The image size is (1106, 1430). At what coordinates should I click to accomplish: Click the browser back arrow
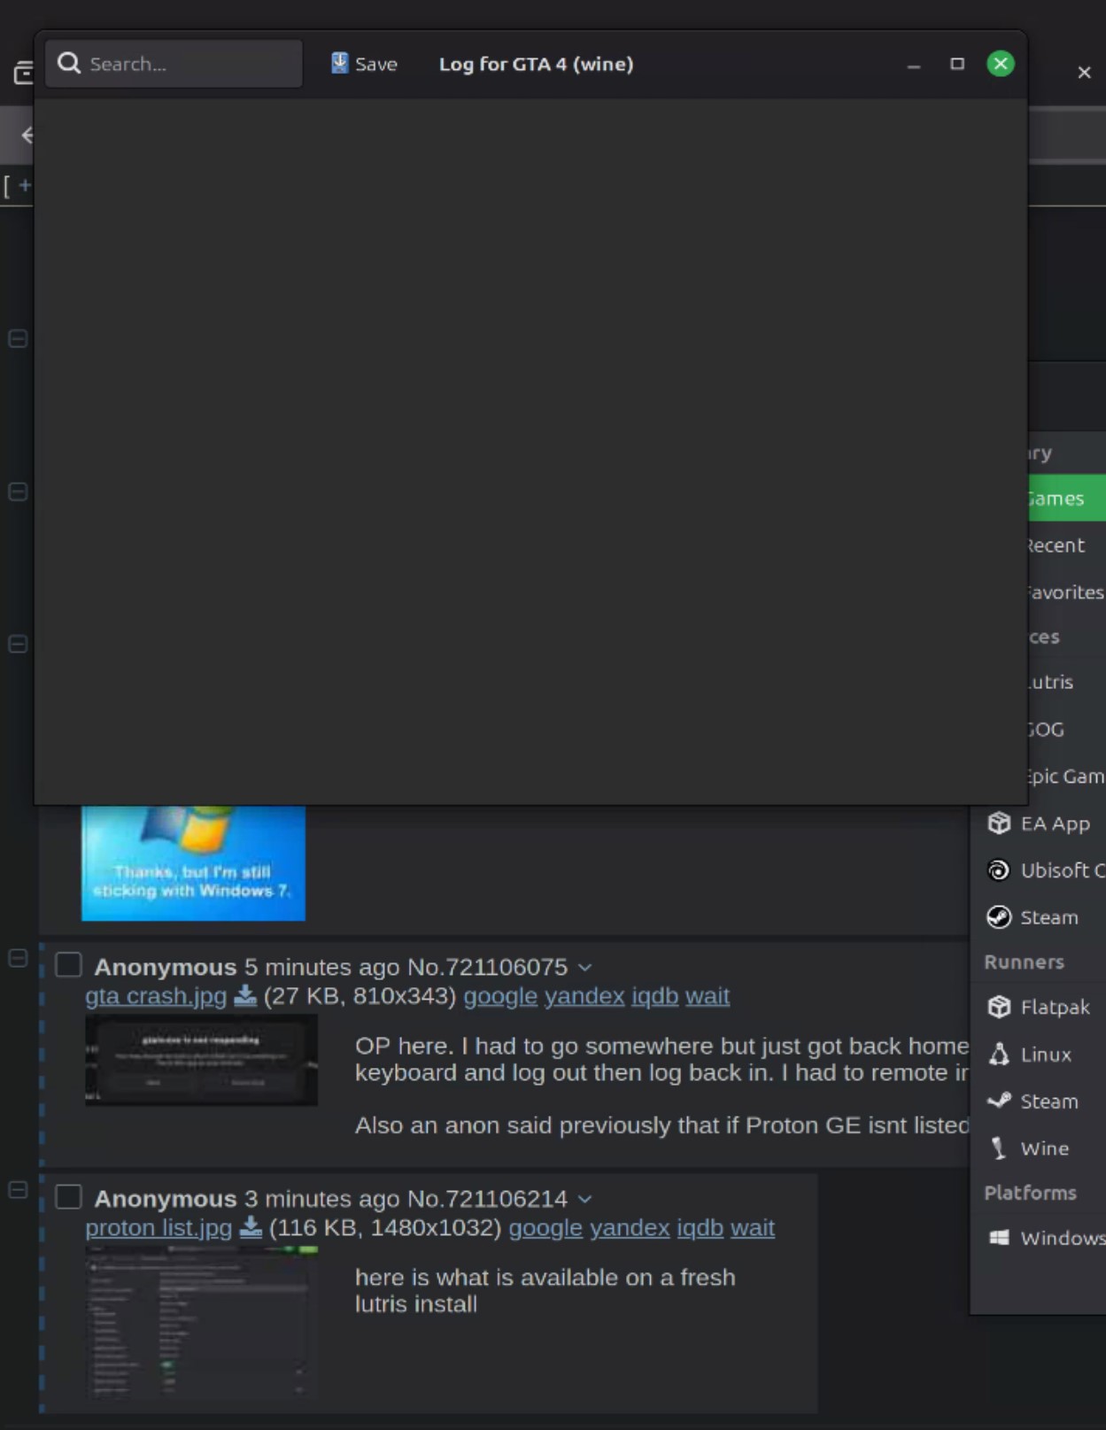click(x=27, y=135)
